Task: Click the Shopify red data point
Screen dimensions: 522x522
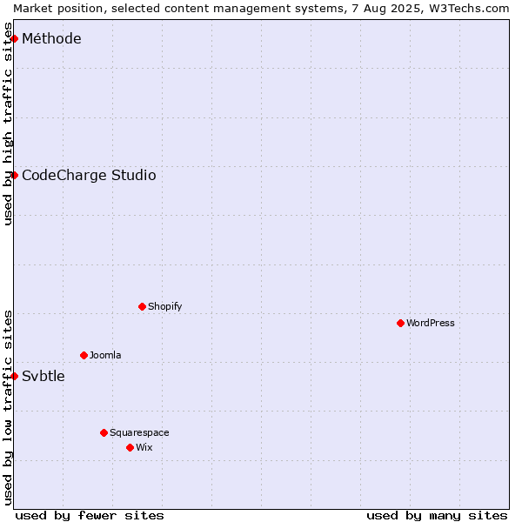Action: 142,306
